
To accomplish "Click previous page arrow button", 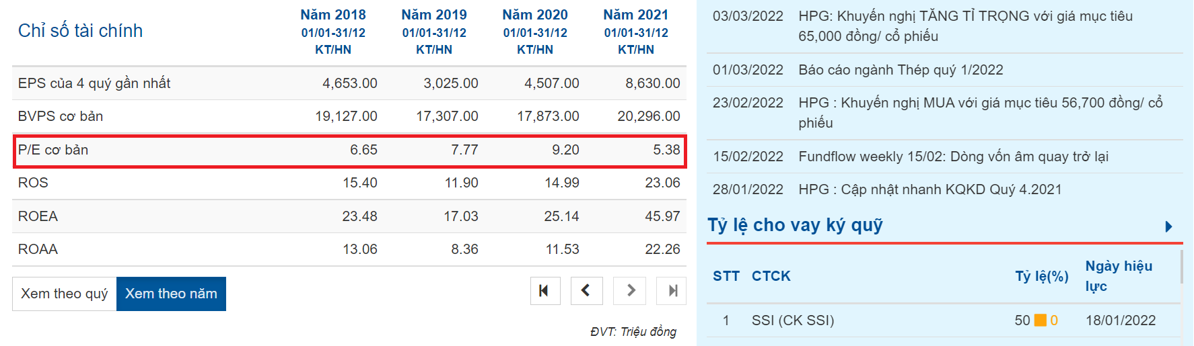I will click(586, 291).
